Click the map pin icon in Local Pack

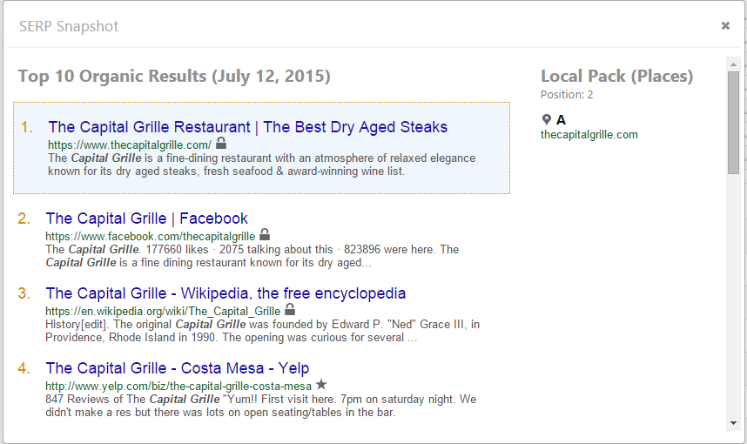click(x=547, y=120)
